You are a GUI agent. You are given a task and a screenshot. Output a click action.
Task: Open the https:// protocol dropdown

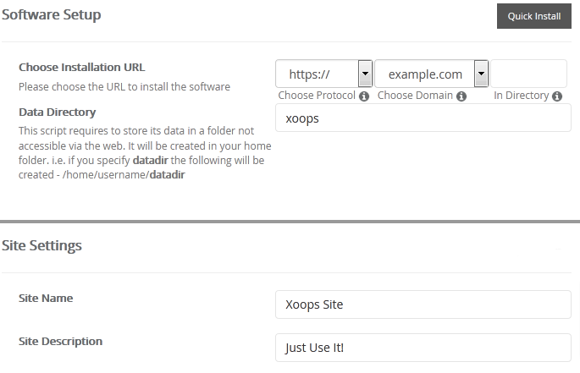pyautogui.click(x=324, y=74)
